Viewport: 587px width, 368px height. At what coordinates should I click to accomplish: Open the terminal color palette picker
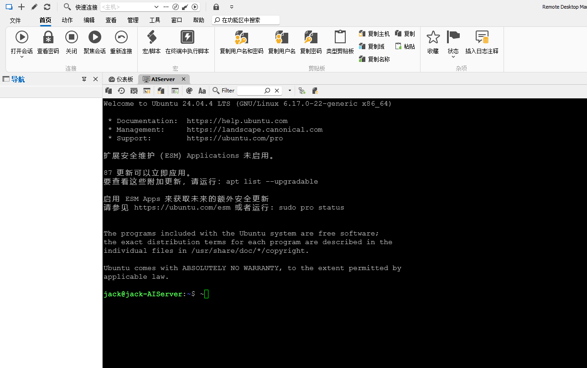click(189, 91)
